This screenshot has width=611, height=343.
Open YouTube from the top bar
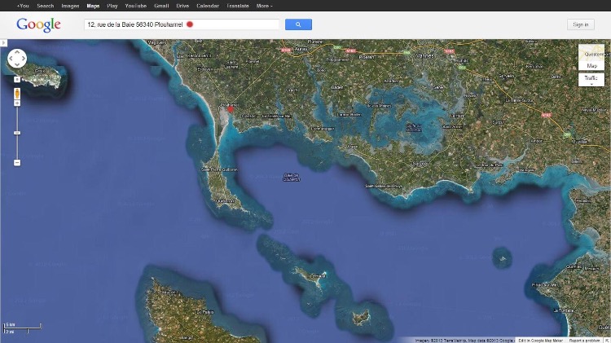tap(135, 6)
